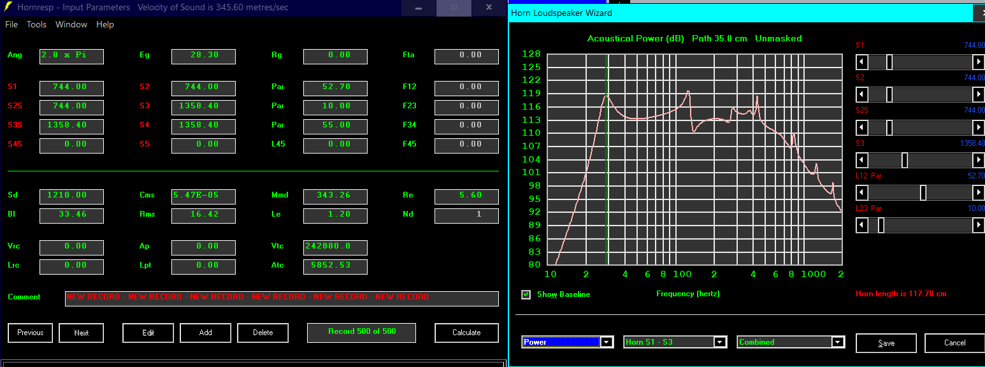The width and height of the screenshot is (985, 367).
Task: Click the Vrc input field
Action: click(71, 247)
